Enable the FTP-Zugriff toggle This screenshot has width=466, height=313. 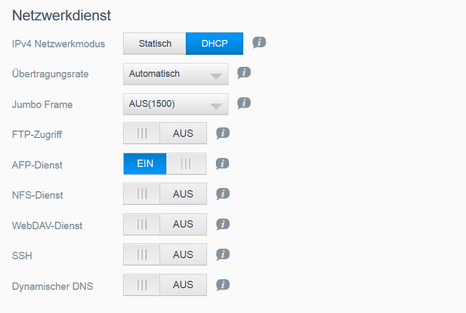tap(165, 133)
